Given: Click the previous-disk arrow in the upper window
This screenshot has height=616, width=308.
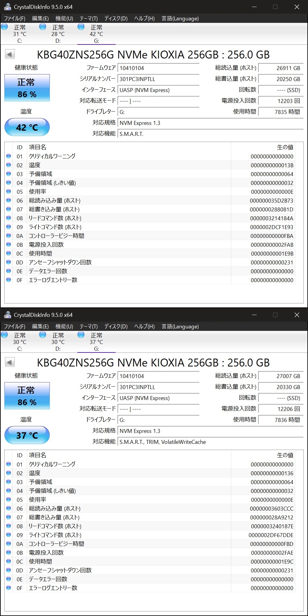Looking at the screenshot, I should pyautogui.click(x=10, y=55).
